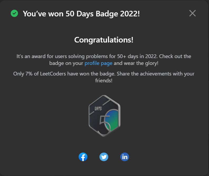Close the badge award dialog

[x=192, y=13]
